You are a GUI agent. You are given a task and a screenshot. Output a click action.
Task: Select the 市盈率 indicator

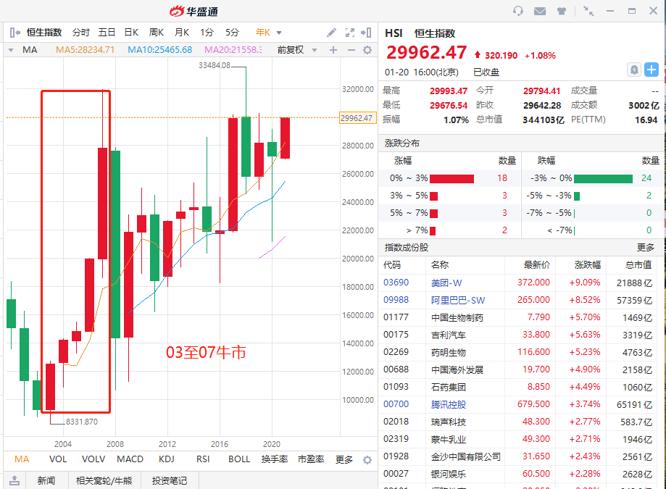point(311,459)
